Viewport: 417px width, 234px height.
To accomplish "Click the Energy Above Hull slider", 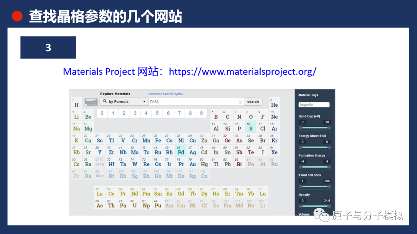I will click(x=315, y=147).
